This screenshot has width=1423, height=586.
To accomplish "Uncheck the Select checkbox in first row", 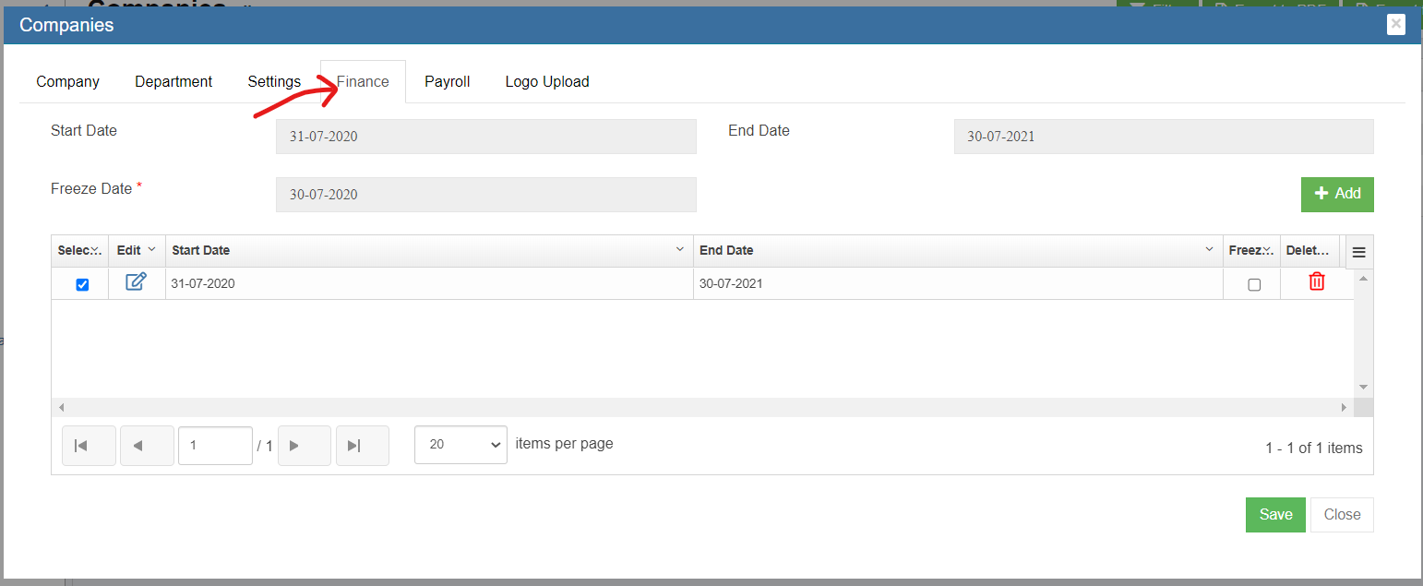I will coord(82,284).
